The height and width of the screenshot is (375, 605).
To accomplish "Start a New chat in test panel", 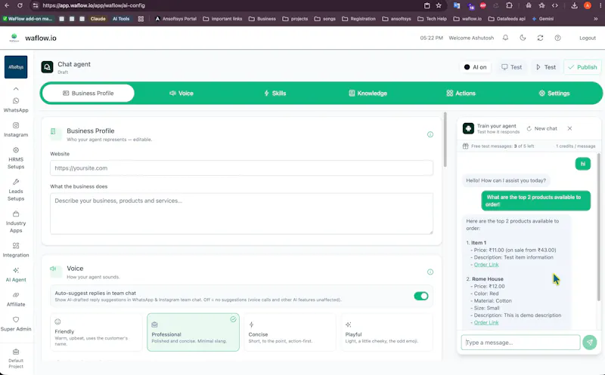I will point(541,128).
